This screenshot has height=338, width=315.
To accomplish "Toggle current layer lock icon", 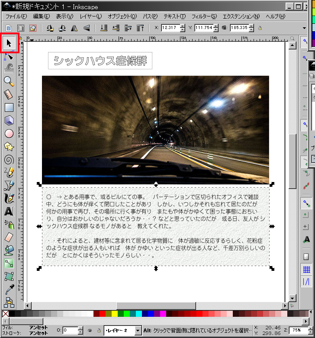I will click(99, 330).
